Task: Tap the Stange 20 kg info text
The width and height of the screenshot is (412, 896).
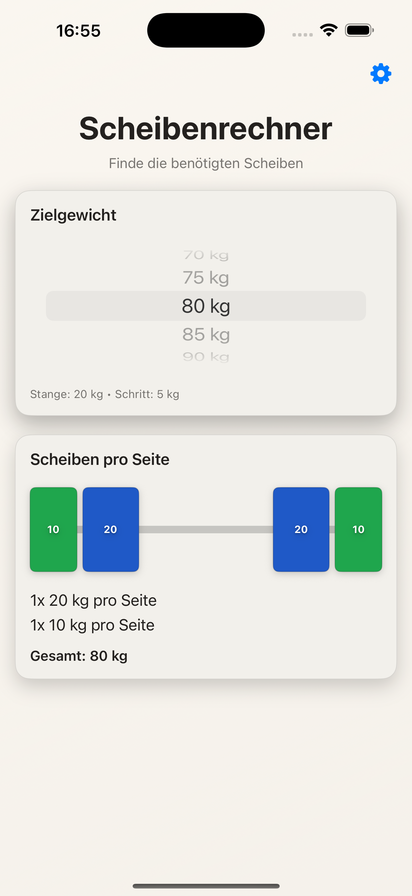Action: tap(67, 394)
